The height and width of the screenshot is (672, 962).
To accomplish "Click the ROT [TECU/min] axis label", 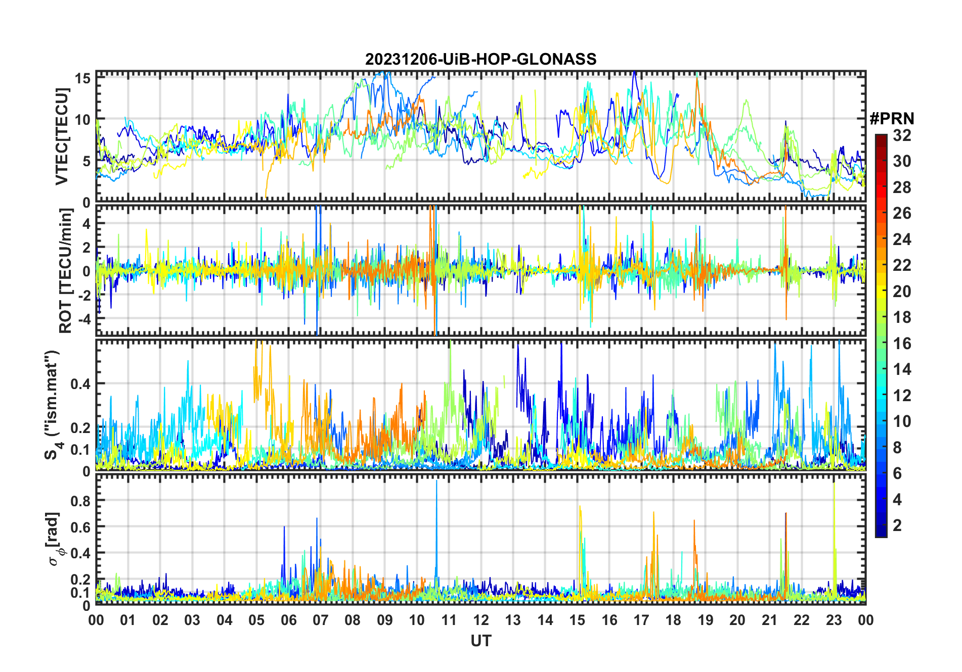I will click(66, 271).
